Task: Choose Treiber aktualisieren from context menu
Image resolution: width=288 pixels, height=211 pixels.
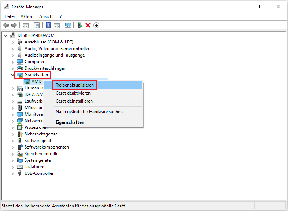Action: pos(93,85)
